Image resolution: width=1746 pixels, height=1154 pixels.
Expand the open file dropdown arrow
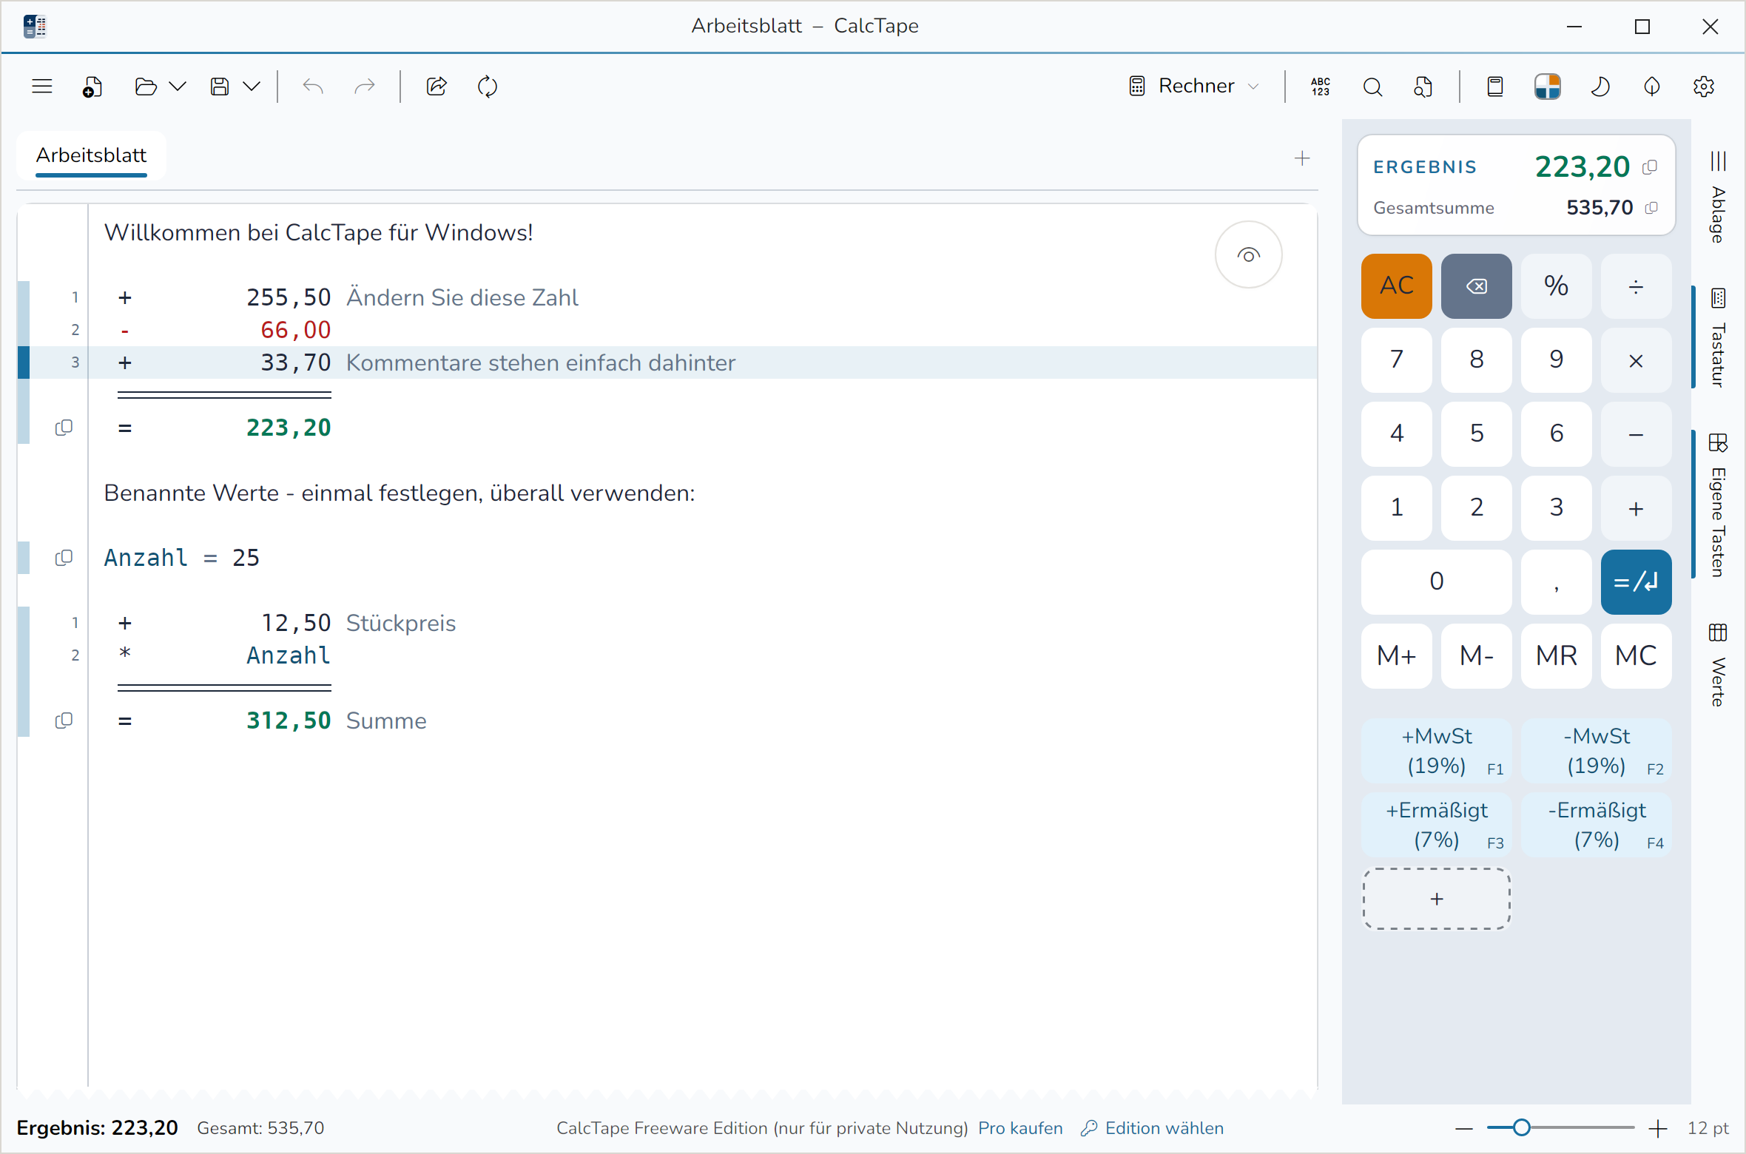(x=178, y=87)
